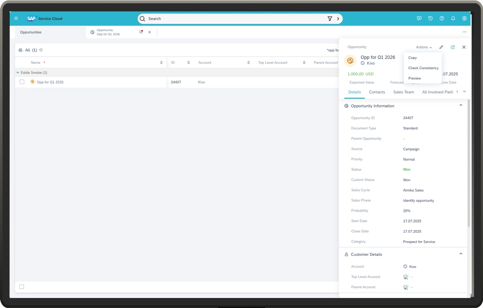Select the Opp for Q1 2026 row checkbox
483x308 pixels.
tap(22, 82)
